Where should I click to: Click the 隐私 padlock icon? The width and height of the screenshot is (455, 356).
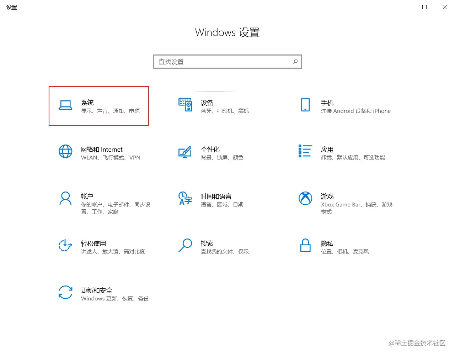(x=305, y=245)
